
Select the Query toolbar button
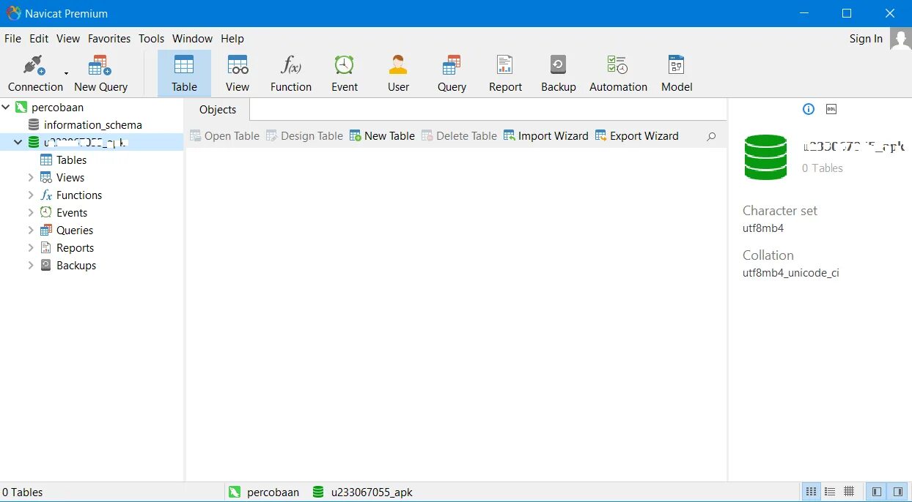452,73
